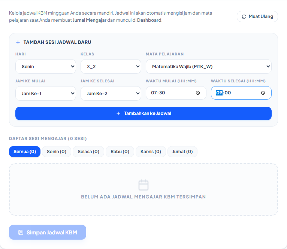Click the Simpan Jadwal KBM button

48,233
